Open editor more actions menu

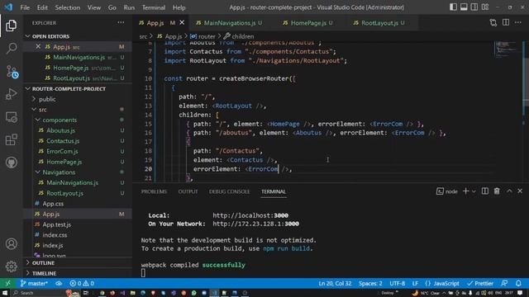518,22
